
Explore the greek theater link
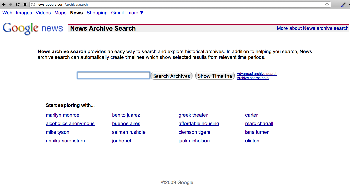point(193,115)
